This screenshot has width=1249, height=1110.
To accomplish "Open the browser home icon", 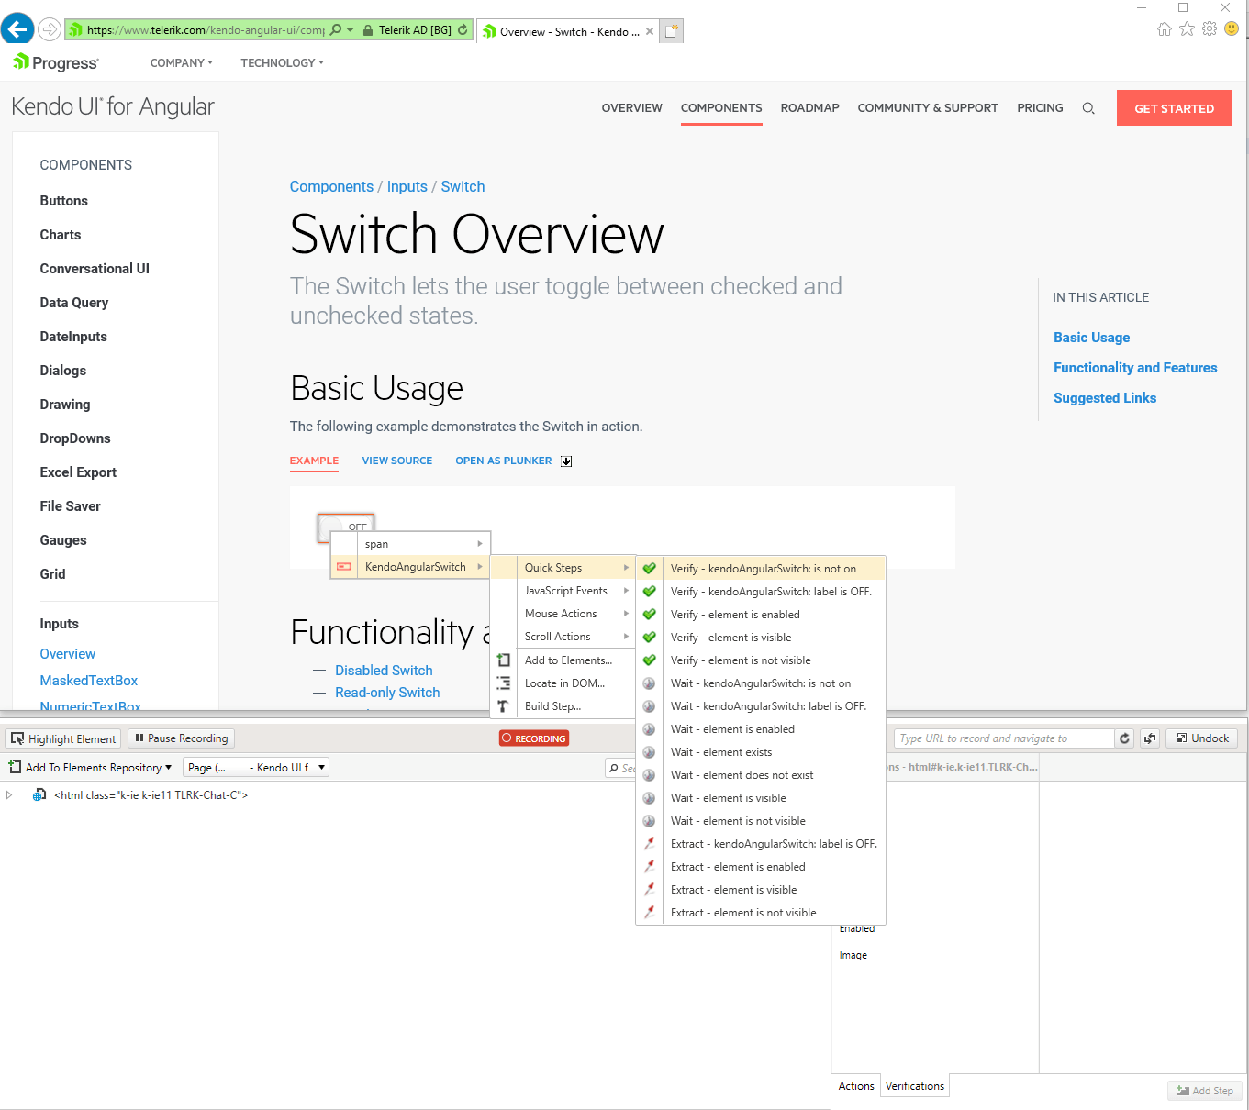I will coord(1164,28).
